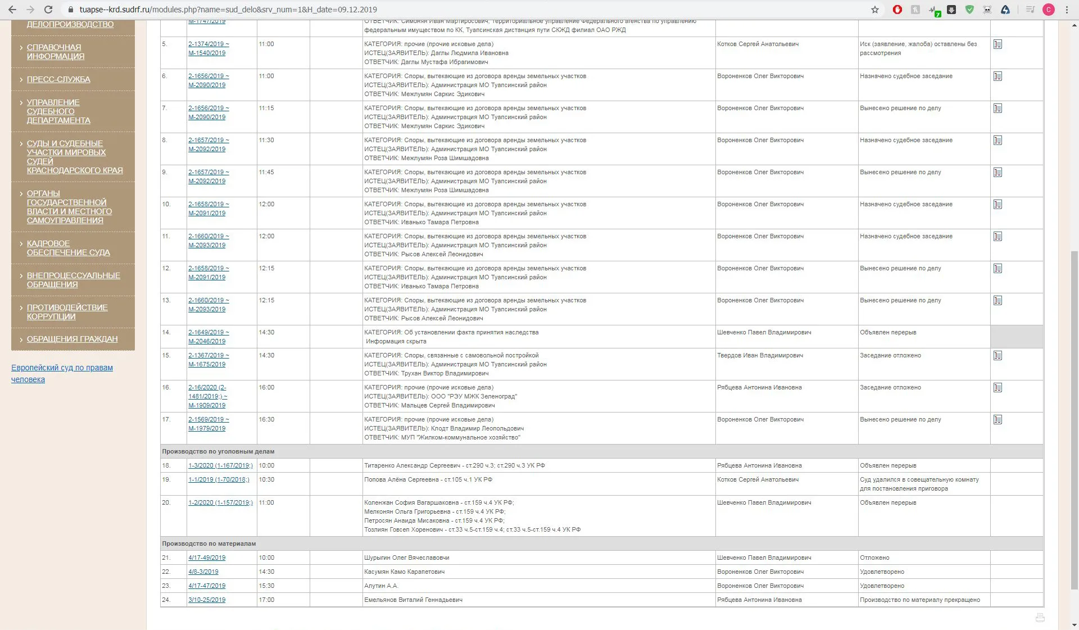Bookmark this page with the star icon
This screenshot has height=630, width=1079.
pyautogui.click(x=875, y=10)
